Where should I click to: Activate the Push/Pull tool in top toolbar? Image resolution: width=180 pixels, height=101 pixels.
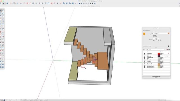coord(21,3)
